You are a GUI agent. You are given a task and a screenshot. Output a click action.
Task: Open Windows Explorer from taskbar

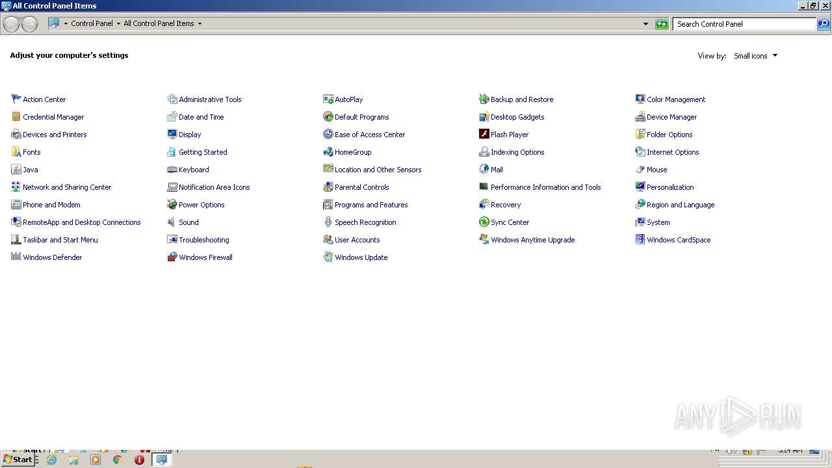[73, 460]
